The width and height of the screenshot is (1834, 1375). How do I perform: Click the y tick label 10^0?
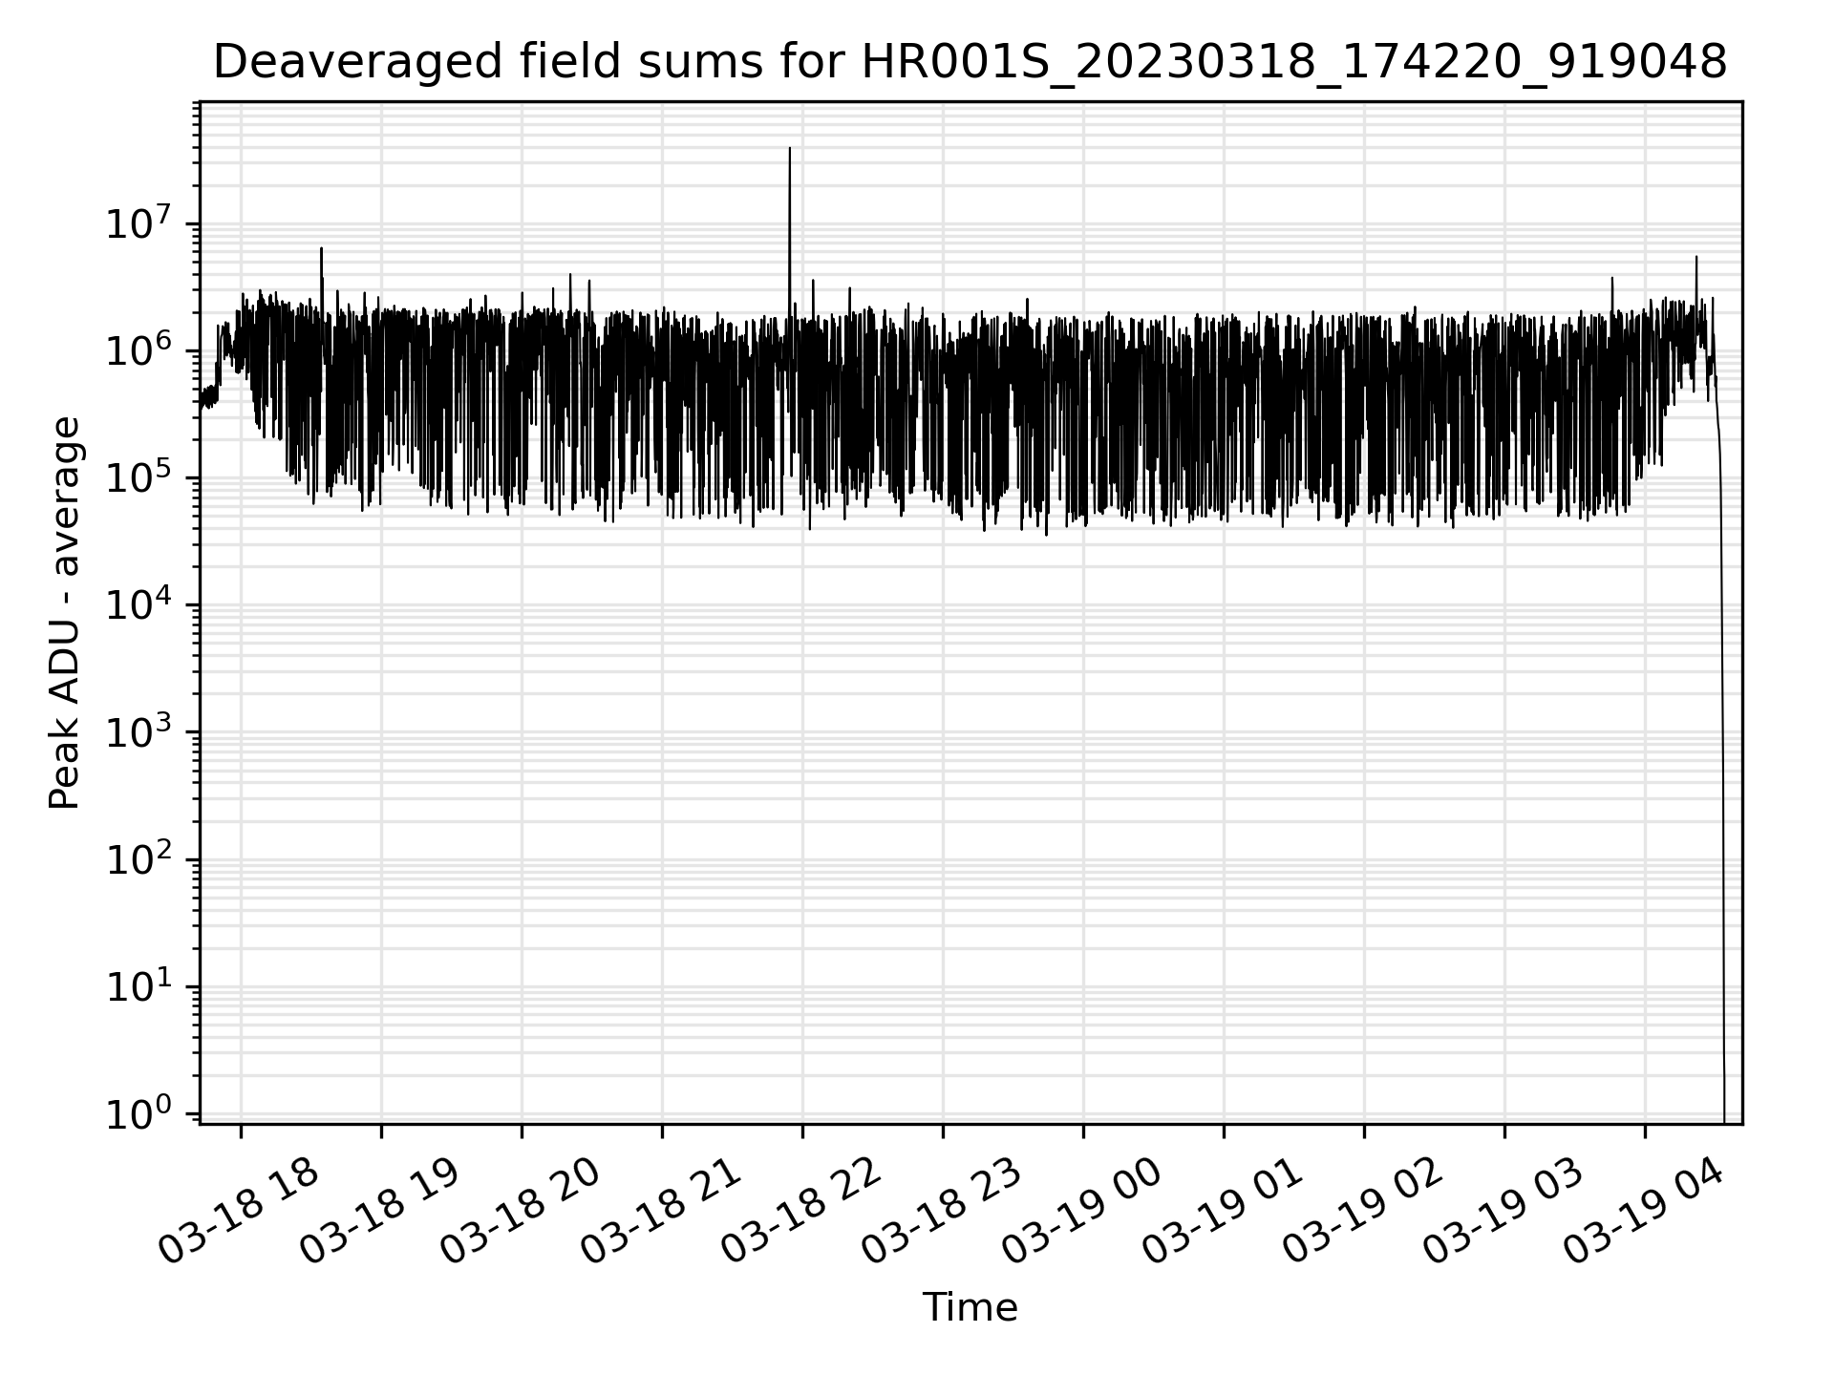(x=139, y=1113)
